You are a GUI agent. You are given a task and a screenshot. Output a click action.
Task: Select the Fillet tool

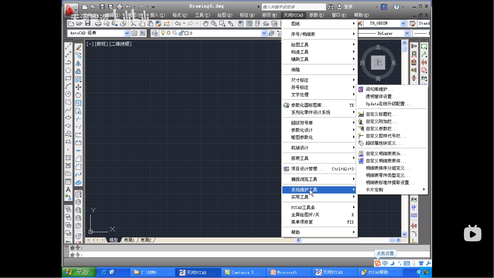[78, 167]
